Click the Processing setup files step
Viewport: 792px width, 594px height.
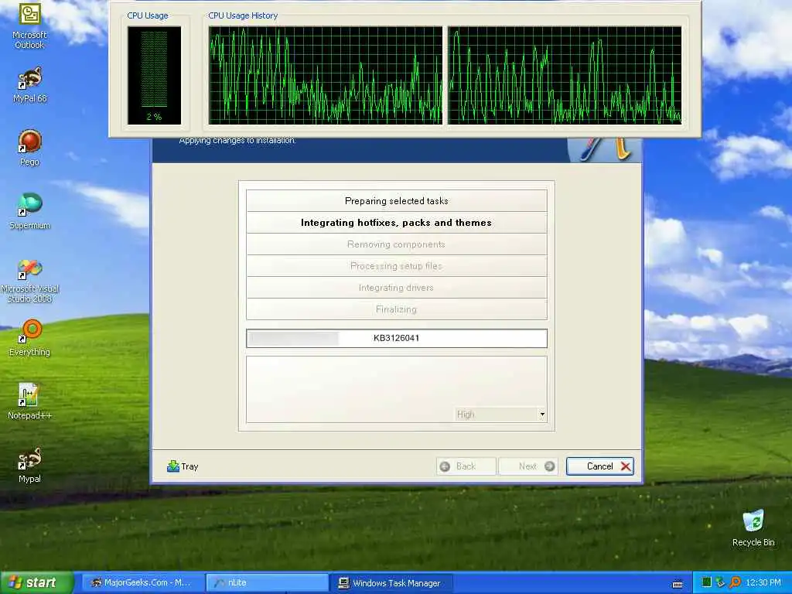pyautogui.click(x=397, y=266)
